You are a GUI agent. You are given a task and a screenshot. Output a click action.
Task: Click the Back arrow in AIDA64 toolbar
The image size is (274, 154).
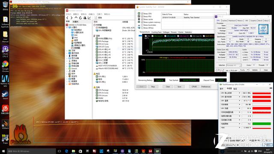click(x=68, y=18)
